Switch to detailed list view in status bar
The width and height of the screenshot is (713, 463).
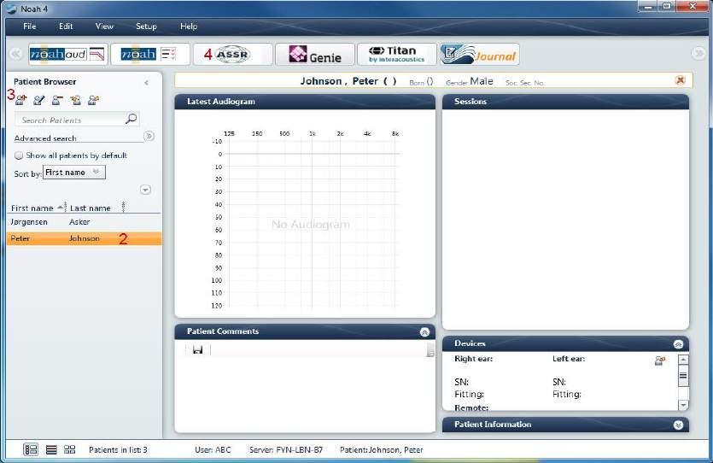pos(31,449)
